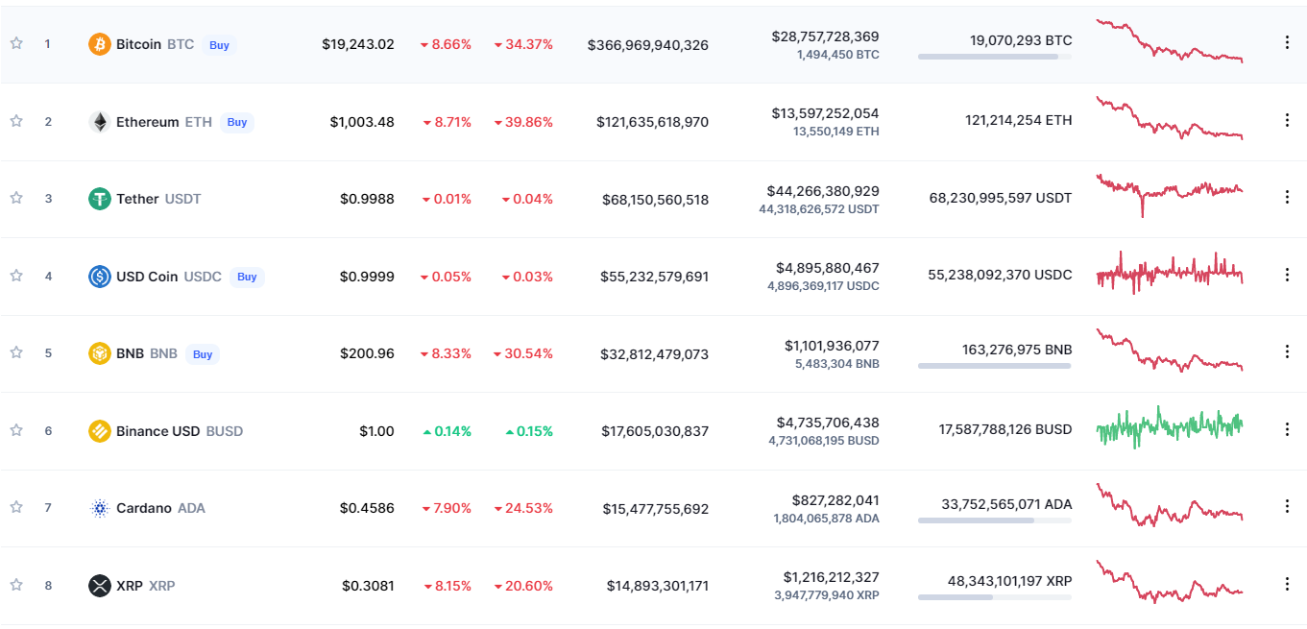Click the 68,230,995,597 USDT supply value
The image size is (1307, 629).
pyautogui.click(x=1001, y=198)
